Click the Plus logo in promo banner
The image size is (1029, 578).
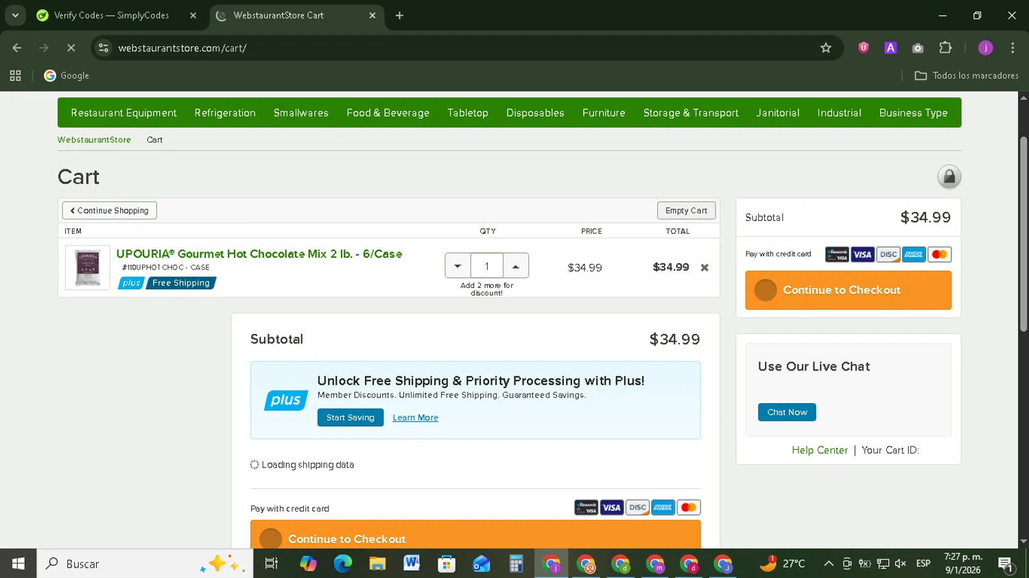(286, 400)
